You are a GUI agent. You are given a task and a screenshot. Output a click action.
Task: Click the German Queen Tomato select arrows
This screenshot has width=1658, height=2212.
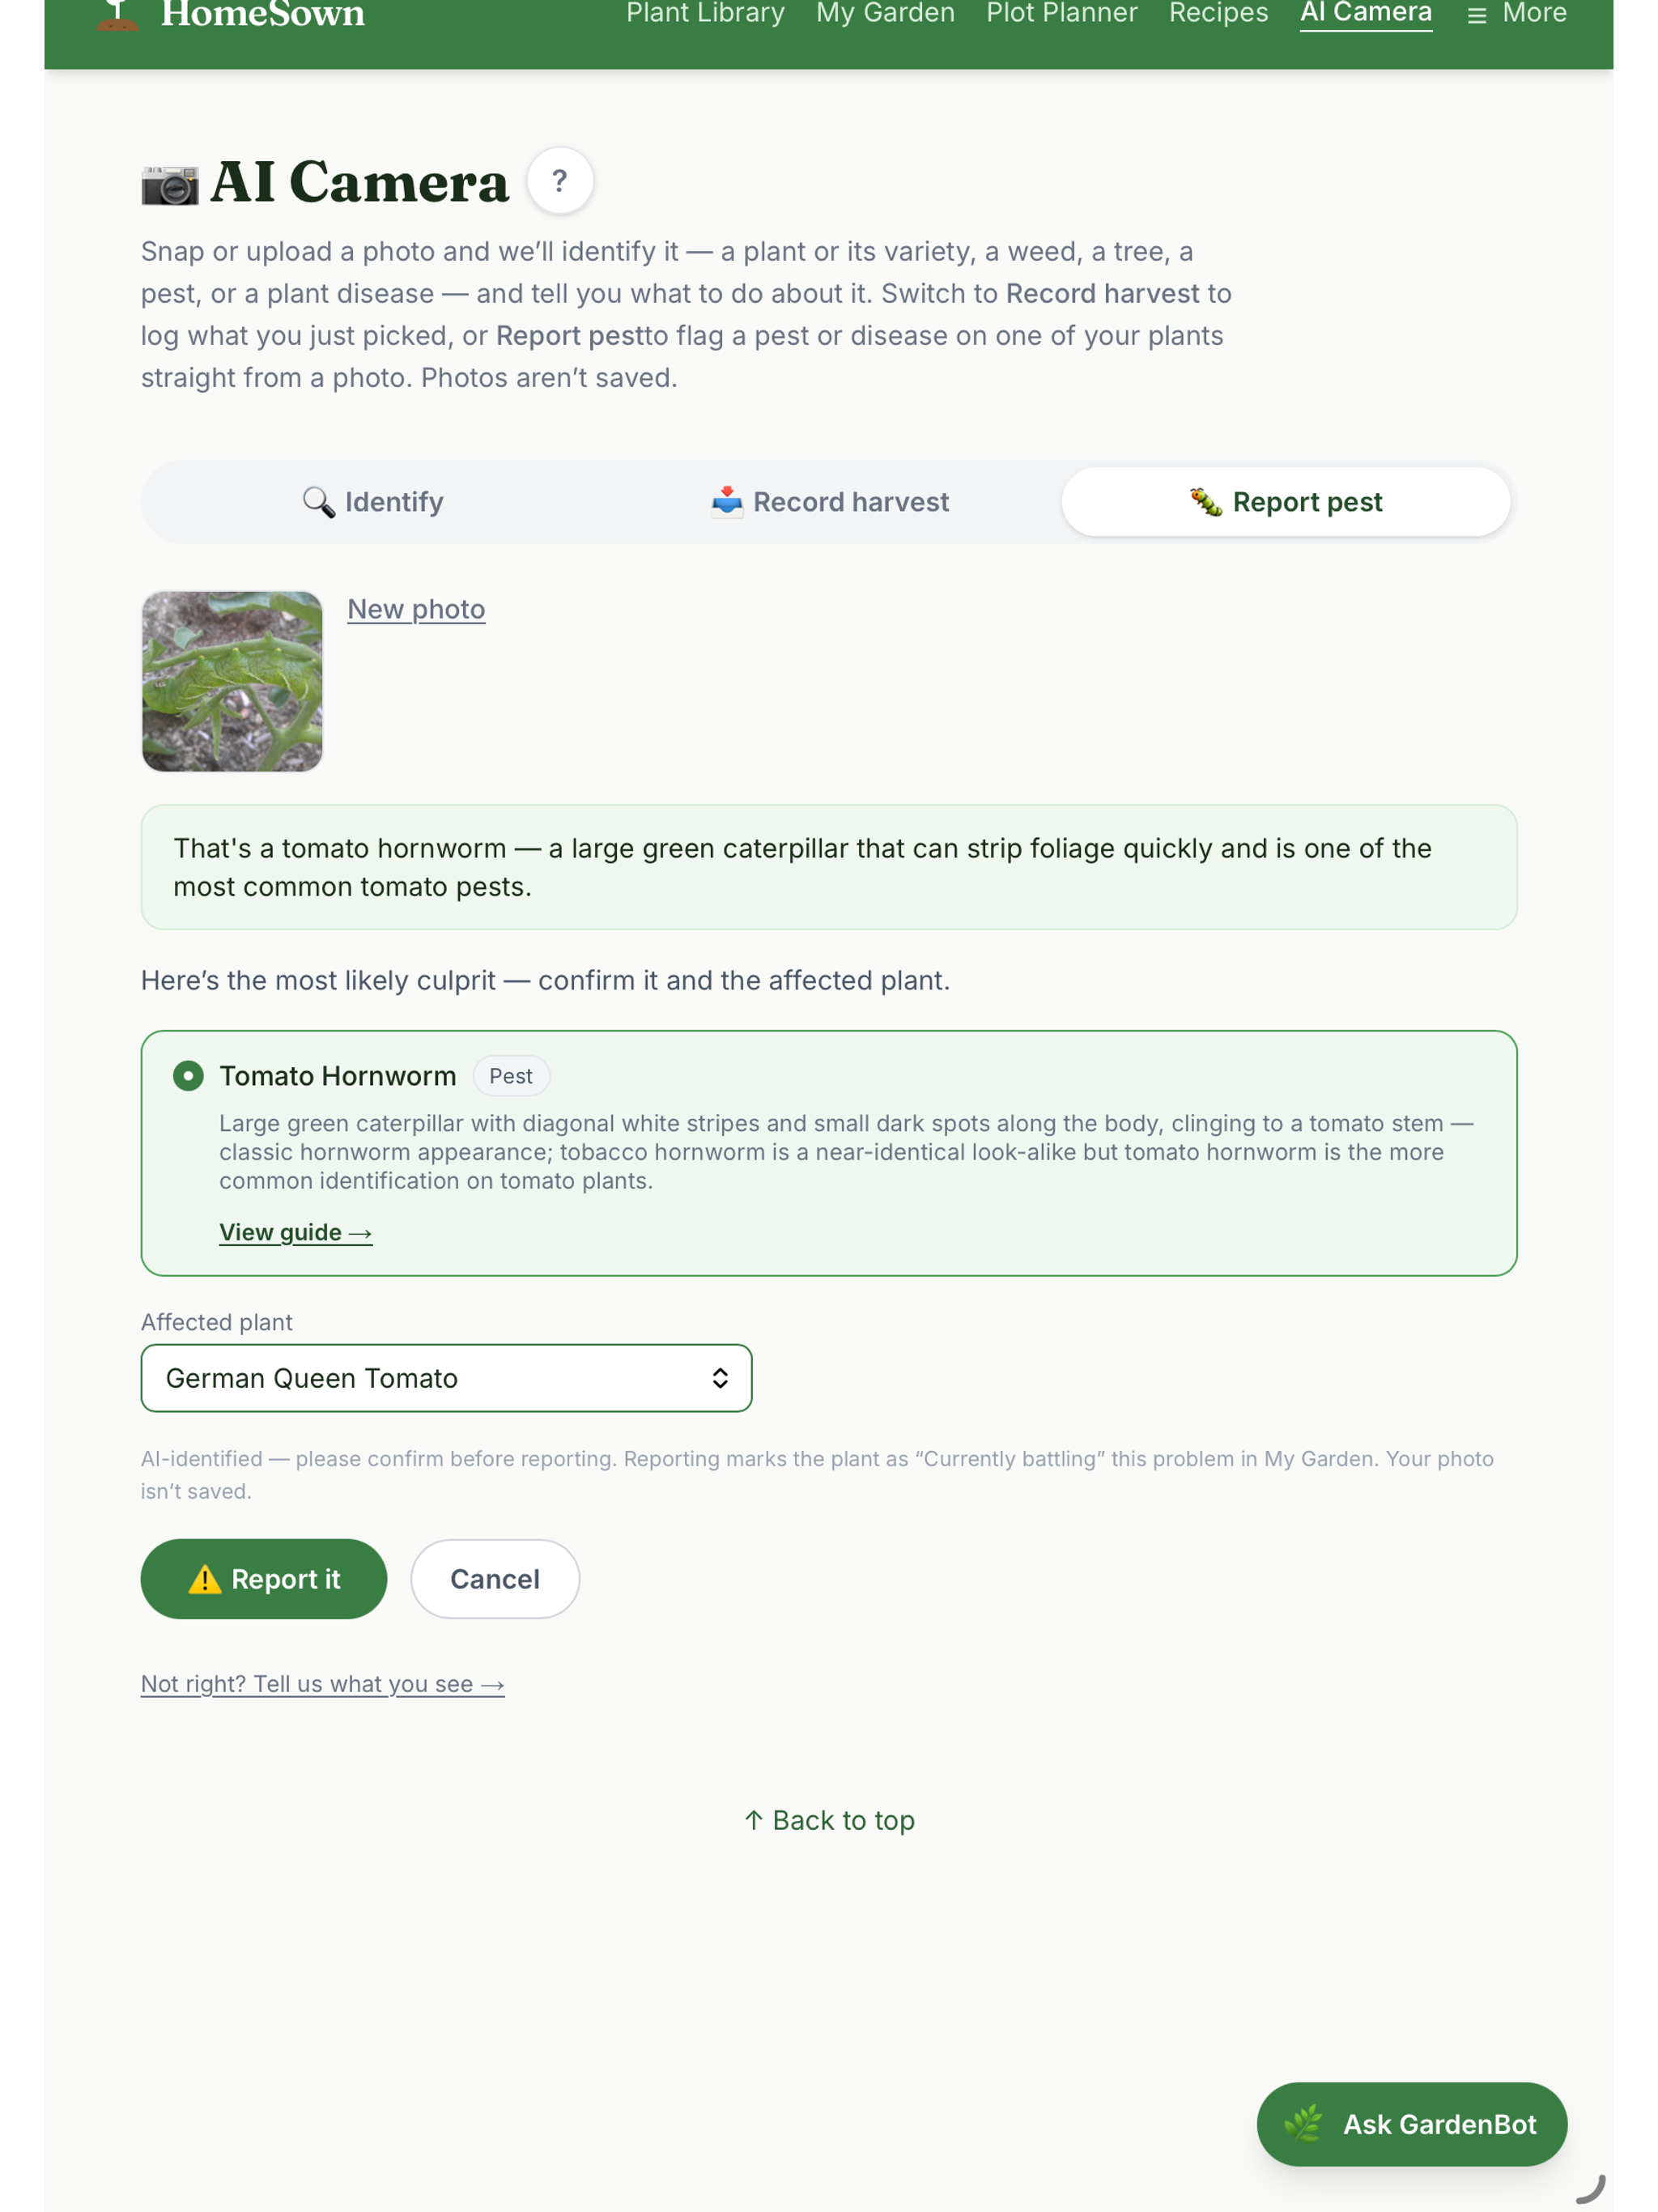pos(720,1378)
